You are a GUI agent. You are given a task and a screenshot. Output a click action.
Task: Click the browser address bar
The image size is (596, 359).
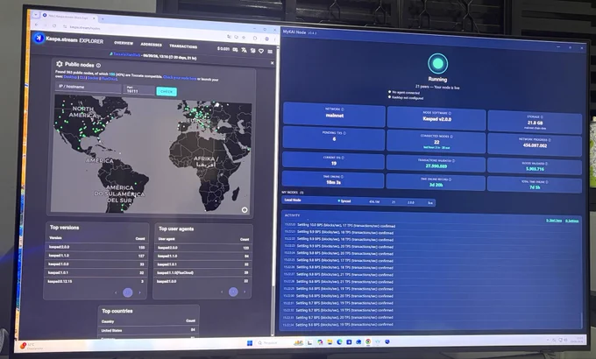[x=145, y=31]
